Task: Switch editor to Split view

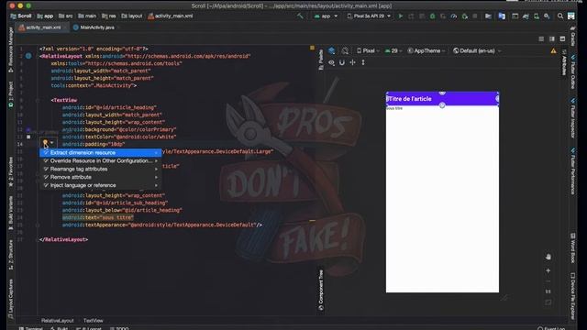Action: pos(552,38)
